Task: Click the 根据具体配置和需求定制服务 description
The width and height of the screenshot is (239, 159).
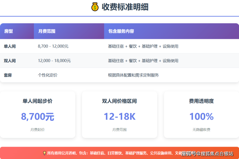Action: [133, 75]
